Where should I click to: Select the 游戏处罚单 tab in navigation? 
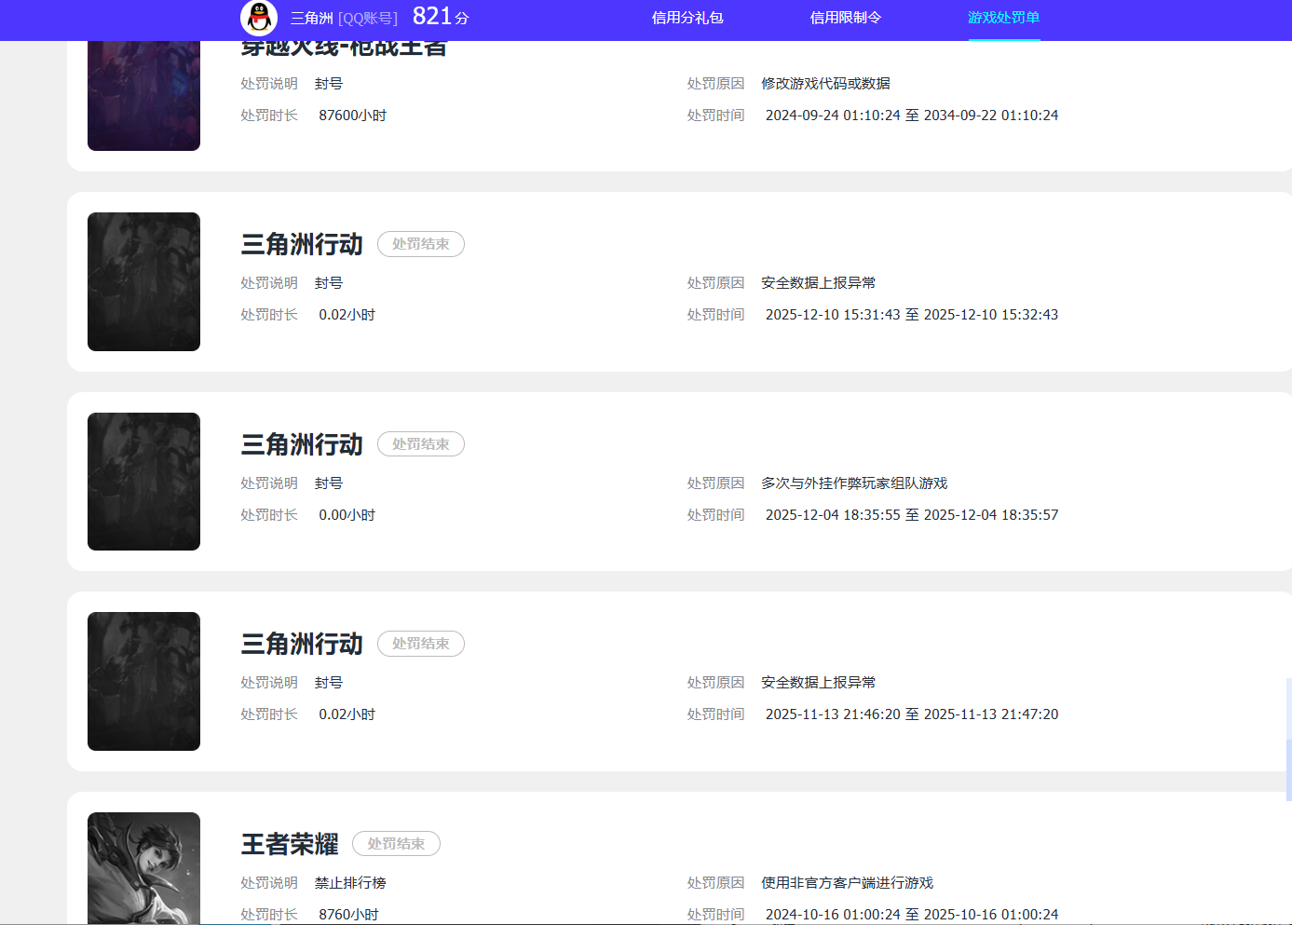(1003, 17)
